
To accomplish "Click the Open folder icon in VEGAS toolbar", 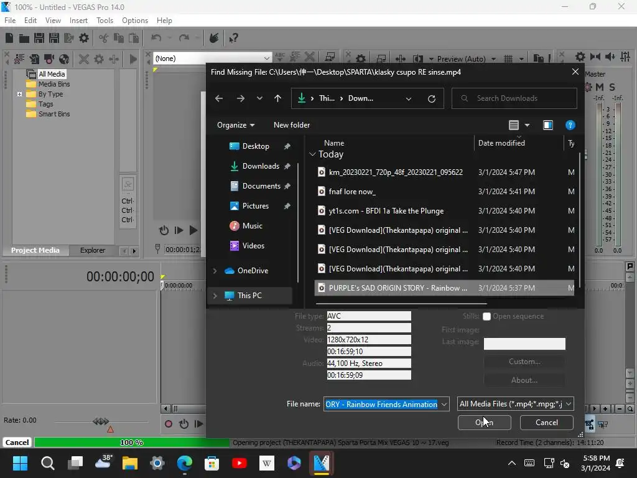I will click(x=24, y=38).
